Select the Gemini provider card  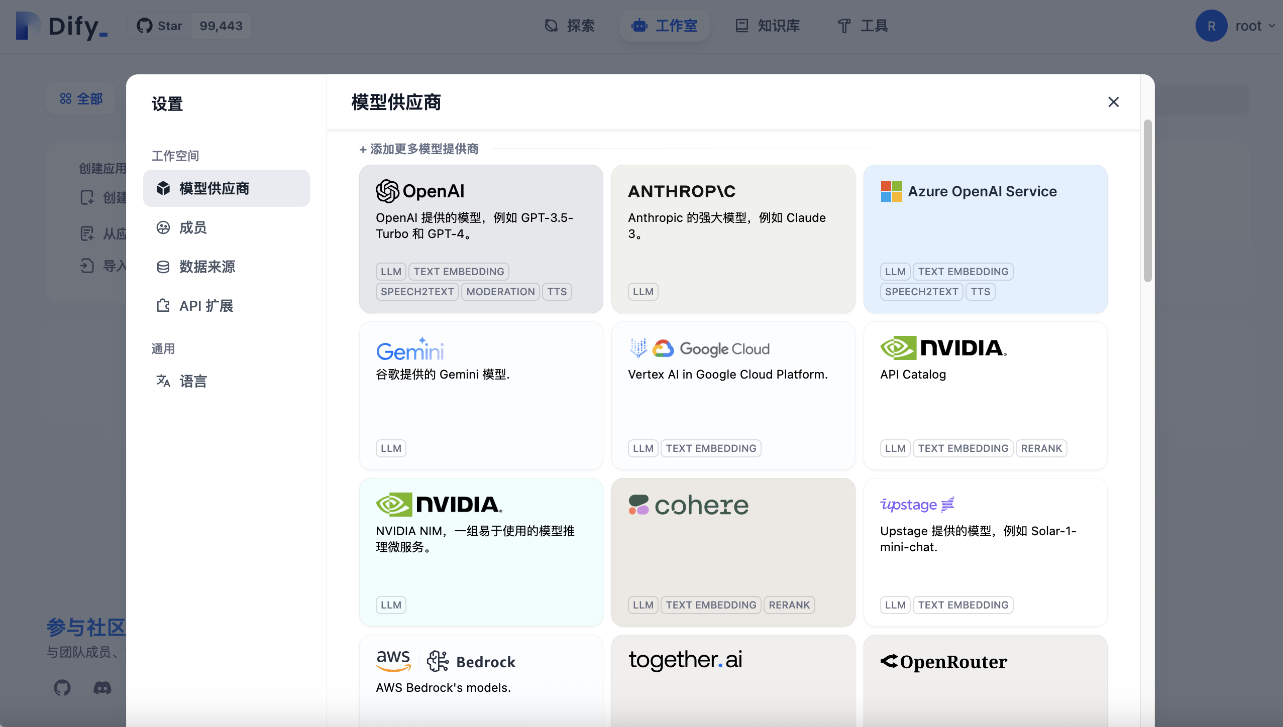(481, 395)
